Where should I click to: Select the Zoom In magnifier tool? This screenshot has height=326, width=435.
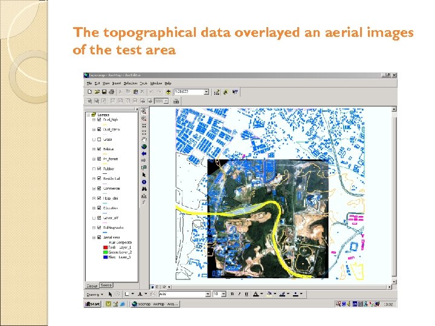[144, 112]
